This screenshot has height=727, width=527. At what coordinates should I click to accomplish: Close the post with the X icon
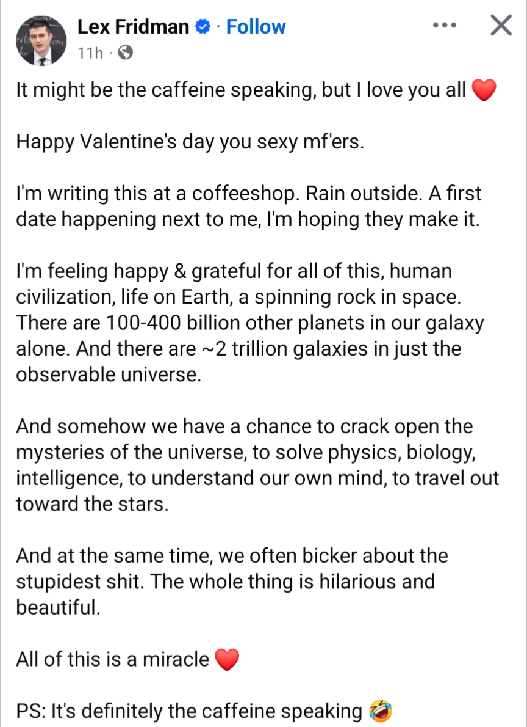pos(501,26)
